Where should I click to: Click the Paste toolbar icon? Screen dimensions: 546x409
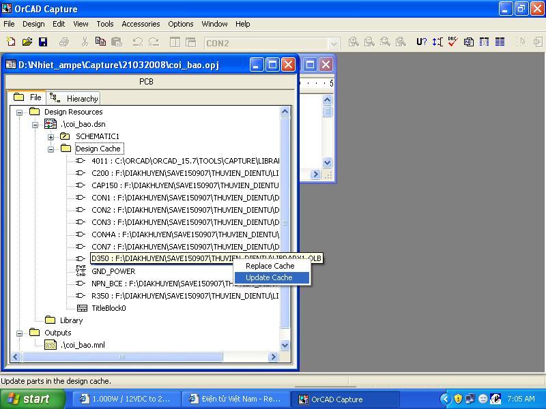point(117,42)
